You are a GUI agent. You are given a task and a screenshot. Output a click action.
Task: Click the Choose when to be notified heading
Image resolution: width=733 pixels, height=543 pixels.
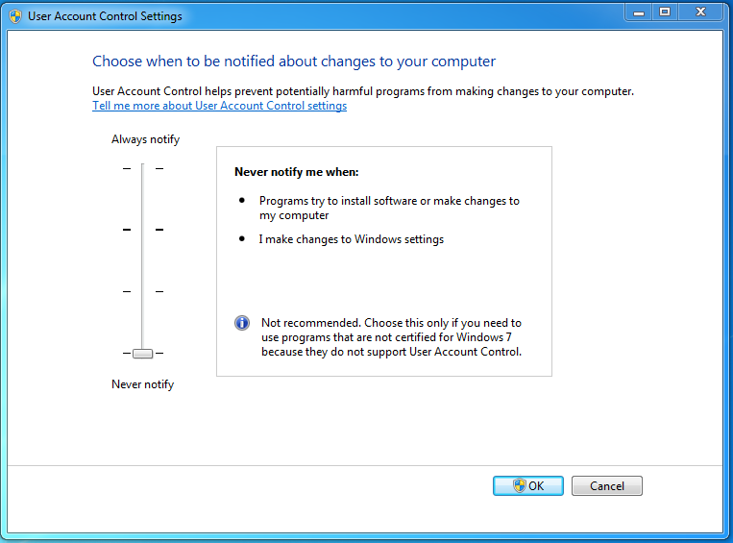tap(293, 62)
